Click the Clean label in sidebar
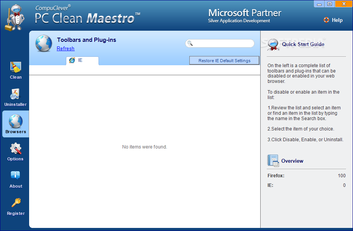Viewport: 353px width, 231px height. pos(16,77)
